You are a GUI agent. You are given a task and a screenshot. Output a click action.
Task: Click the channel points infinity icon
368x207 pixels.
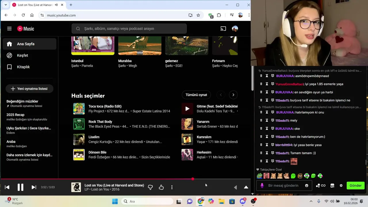point(321,185)
